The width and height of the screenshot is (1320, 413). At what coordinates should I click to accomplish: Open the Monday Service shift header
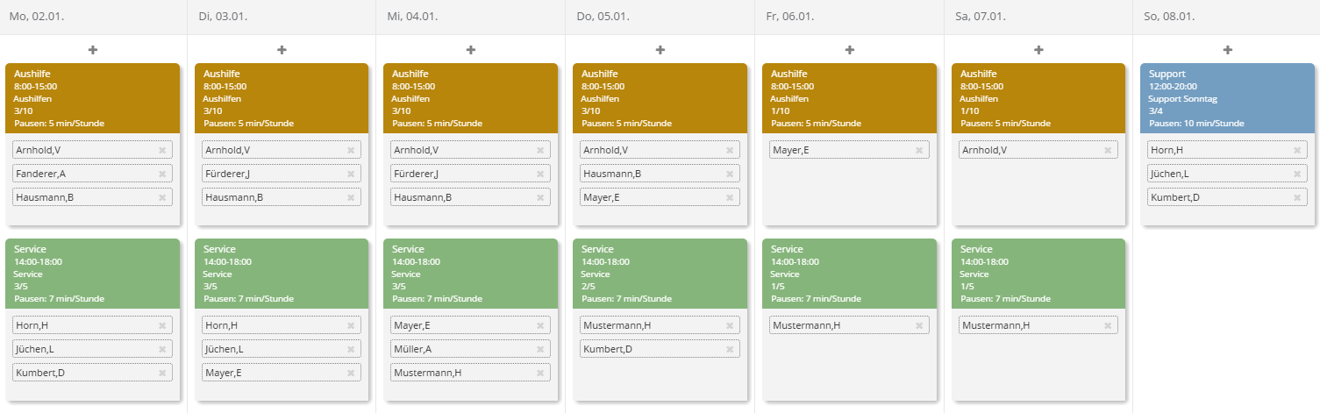click(92, 274)
